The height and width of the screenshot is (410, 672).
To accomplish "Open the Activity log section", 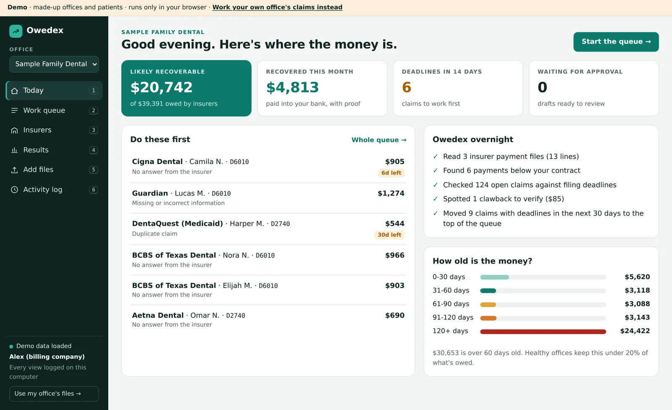I will click(54, 190).
